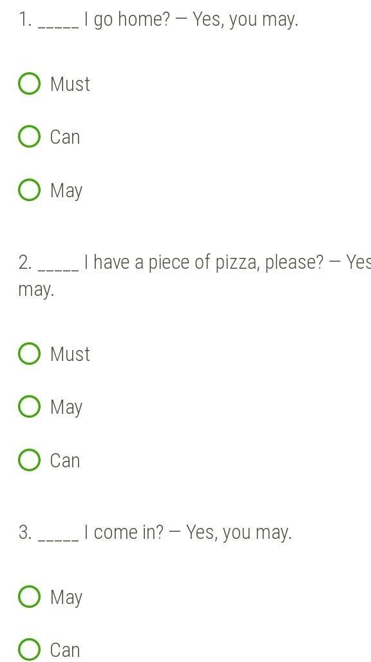Click the 'Must' label under question 1
Image resolution: width=371 pixels, height=662 pixels.
click(70, 84)
